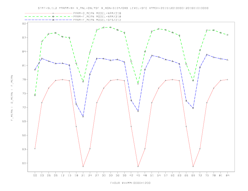Click y-axis tick label 75

(24, 93)
